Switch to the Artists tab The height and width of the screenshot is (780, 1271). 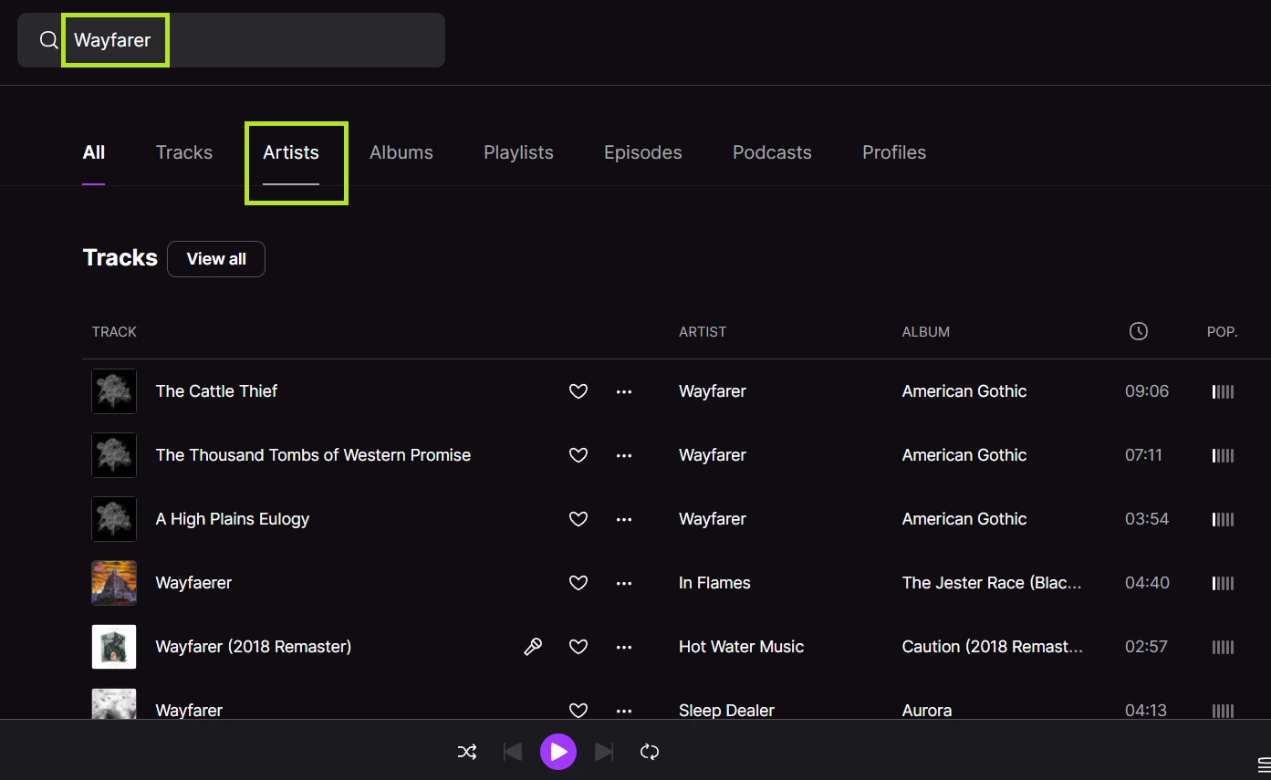pos(291,152)
